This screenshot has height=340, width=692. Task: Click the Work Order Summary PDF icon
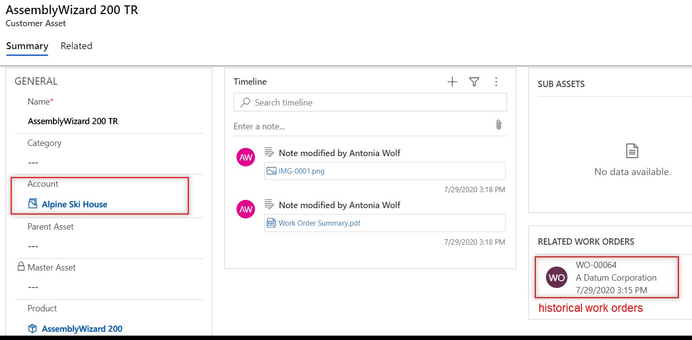pos(271,223)
